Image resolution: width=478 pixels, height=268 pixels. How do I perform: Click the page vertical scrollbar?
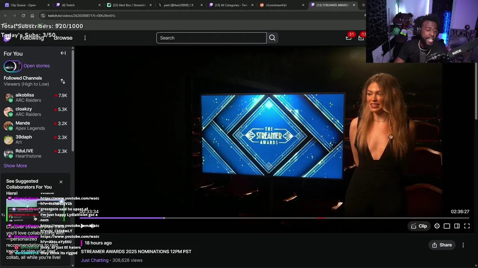(476, 91)
